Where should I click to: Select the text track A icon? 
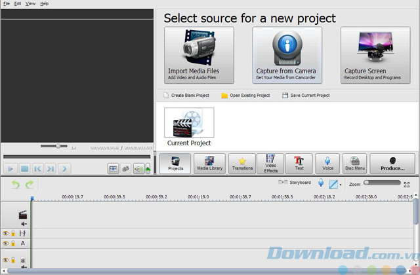point(23,244)
